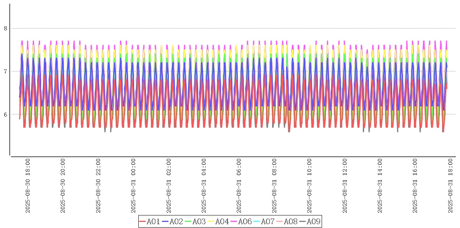Click the 2025-08-31 12:00 time label
Image resolution: width=460 pixels, height=228 pixels.
[345, 186]
